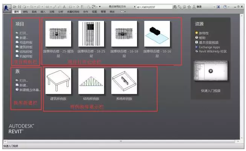Switch to the 分析 ribbon tab
The height and width of the screenshot is (151, 246).
(61, 12)
